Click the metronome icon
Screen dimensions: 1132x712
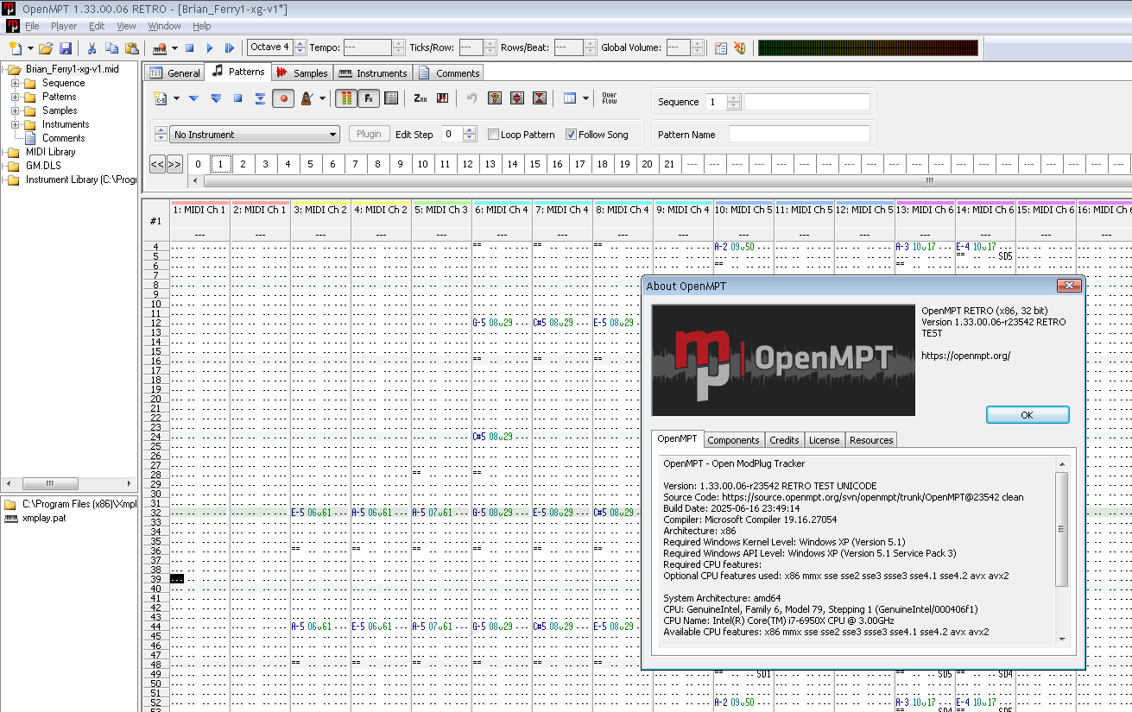tap(307, 98)
